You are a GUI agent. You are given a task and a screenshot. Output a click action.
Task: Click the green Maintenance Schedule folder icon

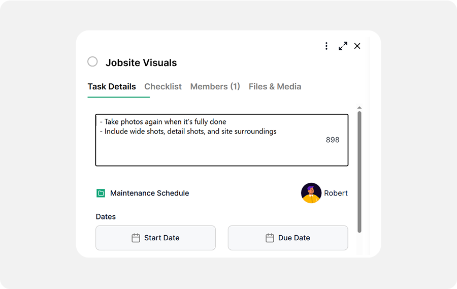point(101,193)
